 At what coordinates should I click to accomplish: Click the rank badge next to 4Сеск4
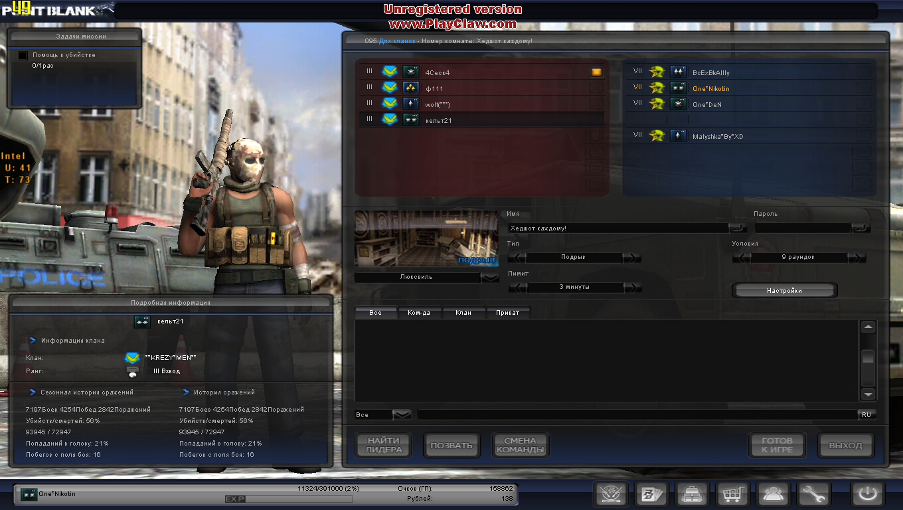(x=411, y=72)
